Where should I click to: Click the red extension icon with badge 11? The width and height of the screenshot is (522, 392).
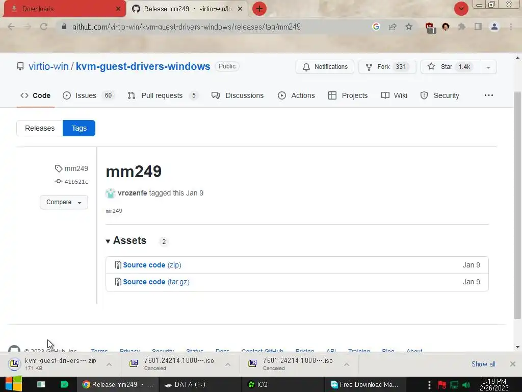(x=430, y=28)
